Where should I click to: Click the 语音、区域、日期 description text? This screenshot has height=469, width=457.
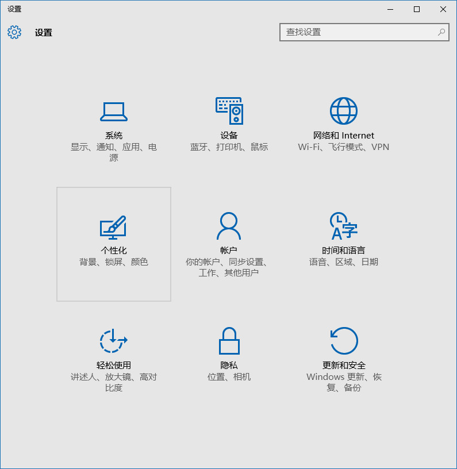tap(344, 262)
